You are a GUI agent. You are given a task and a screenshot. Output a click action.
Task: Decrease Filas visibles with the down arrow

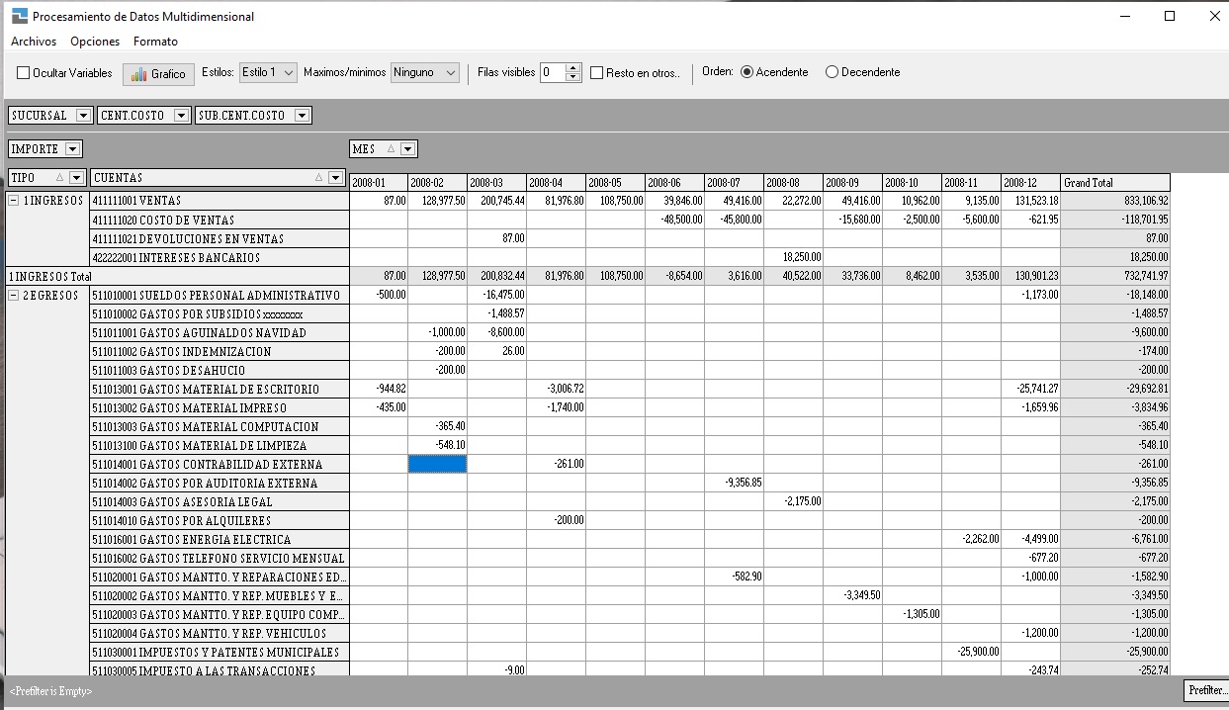[573, 77]
